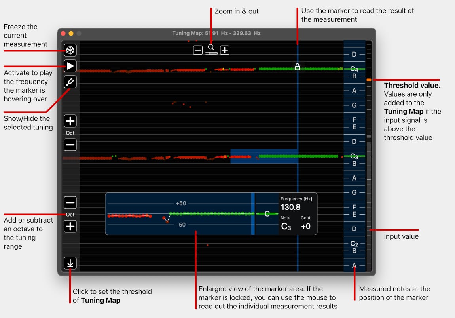The width and height of the screenshot is (455, 318).
Task: Click the download arrow to set threshold
Action: [70, 263]
